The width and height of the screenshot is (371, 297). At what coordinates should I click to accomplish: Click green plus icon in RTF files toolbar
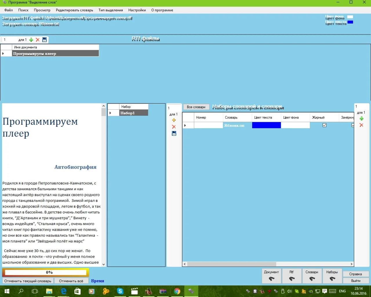pos(31,40)
